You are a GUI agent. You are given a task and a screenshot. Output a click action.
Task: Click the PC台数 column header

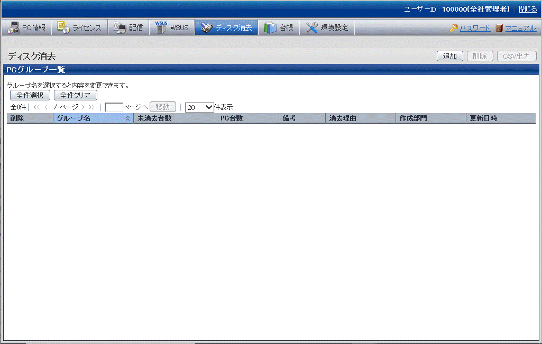247,118
